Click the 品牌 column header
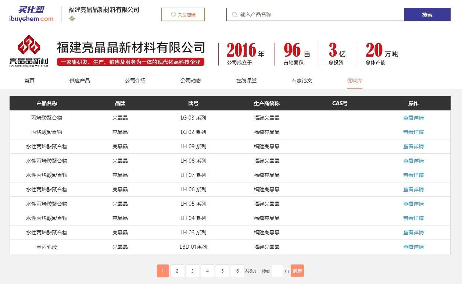The image size is (462, 284). [120, 103]
